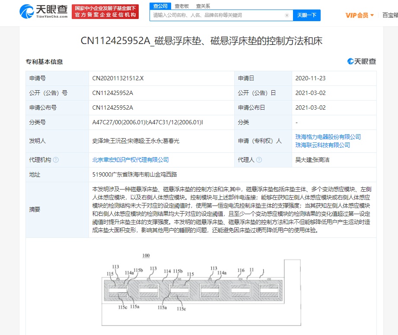This screenshot has height=335, width=398.
Task: Clear the search box with the X icon
Action: pyautogui.click(x=287, y=15)
